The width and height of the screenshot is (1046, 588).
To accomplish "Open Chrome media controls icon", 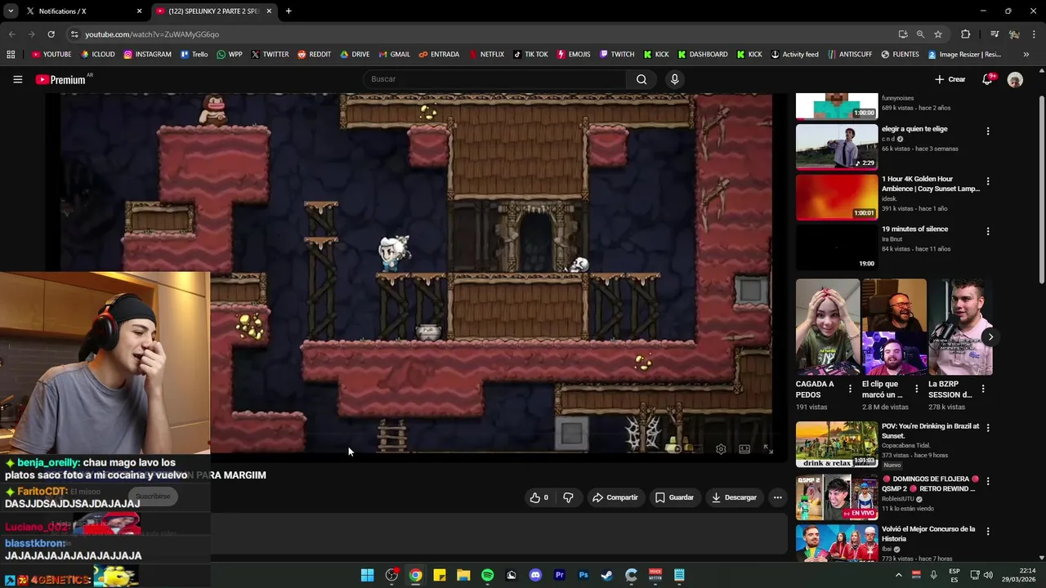I will click(x=995, y=34).
